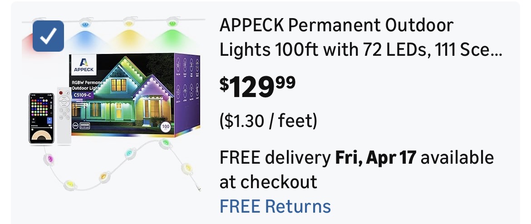The image size is (531, 224).
Task: Click the smartphone app image
Action: coord(41,119)
